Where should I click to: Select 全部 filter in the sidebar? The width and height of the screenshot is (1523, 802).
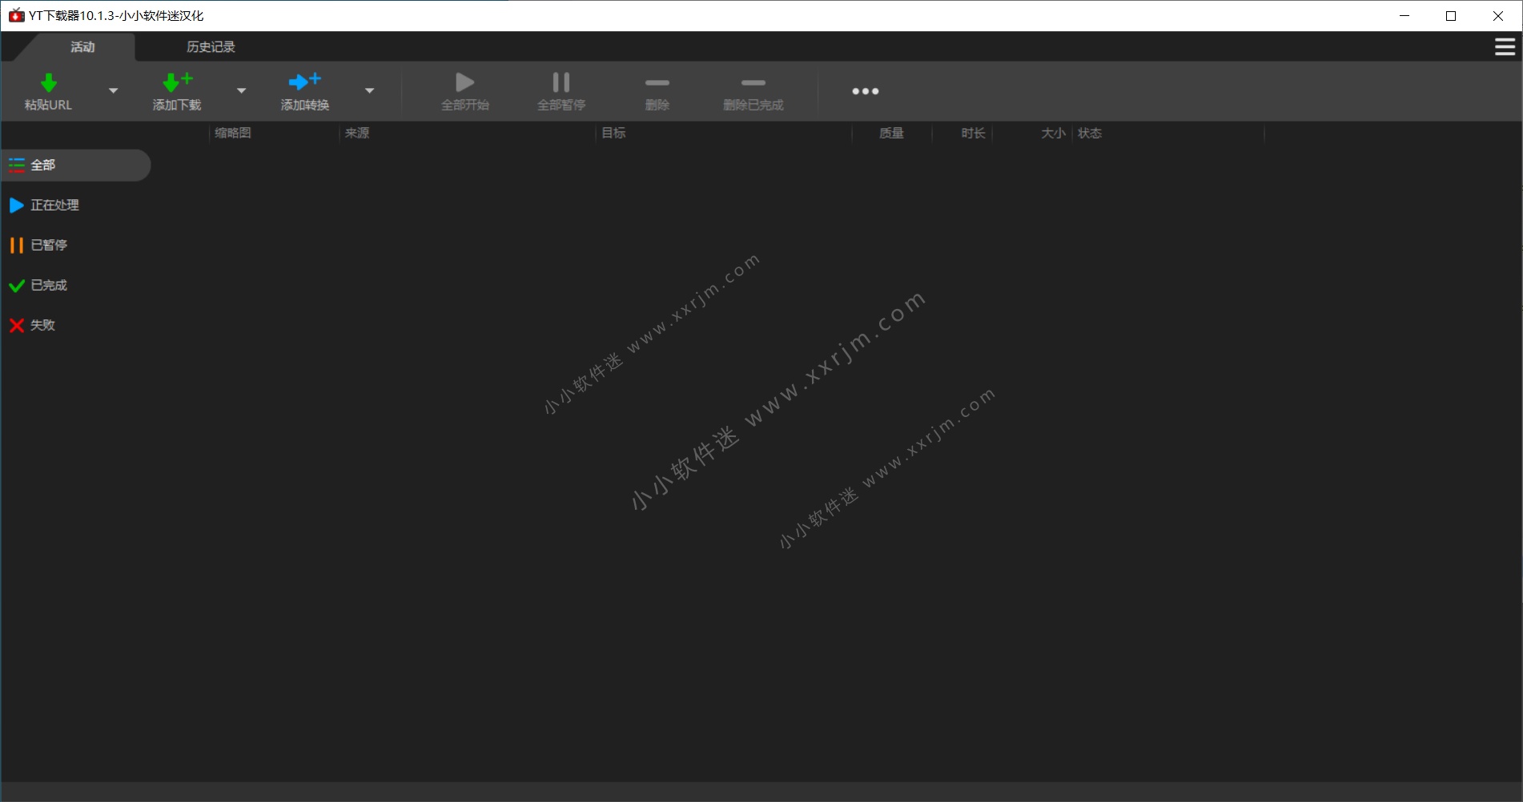point(42,165)
